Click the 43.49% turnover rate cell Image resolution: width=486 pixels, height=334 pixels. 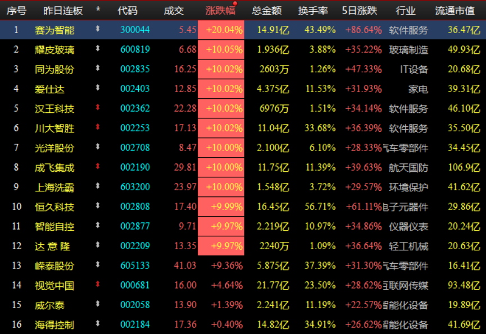tap(320, 30)
